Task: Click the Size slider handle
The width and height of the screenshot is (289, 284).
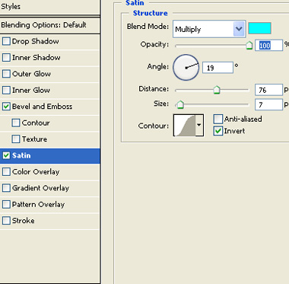Action: [180, 104]
